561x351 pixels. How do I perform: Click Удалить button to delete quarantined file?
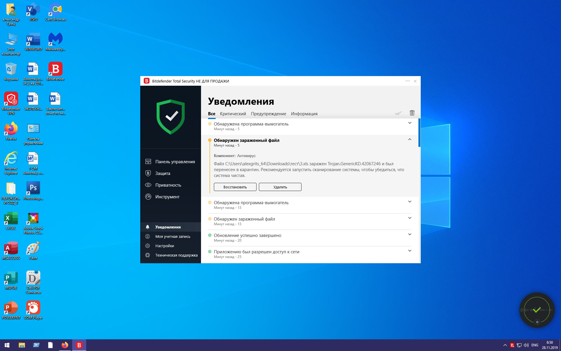pos(280,187)
